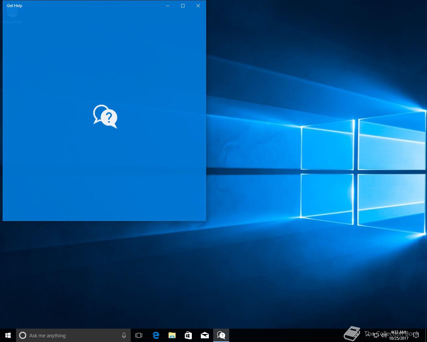This screenshot has height=342, width=427.
Task: Minimize the Get Help window
Action: coord(167,6)
